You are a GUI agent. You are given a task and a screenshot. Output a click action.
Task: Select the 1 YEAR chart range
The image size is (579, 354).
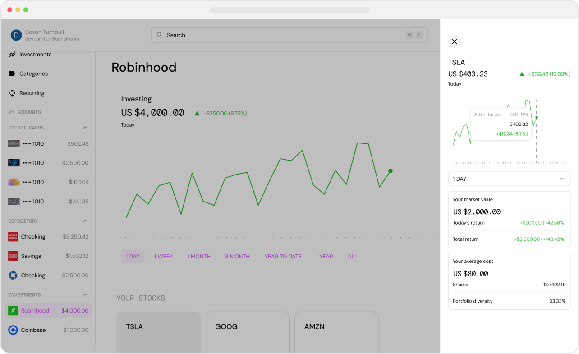324,257
